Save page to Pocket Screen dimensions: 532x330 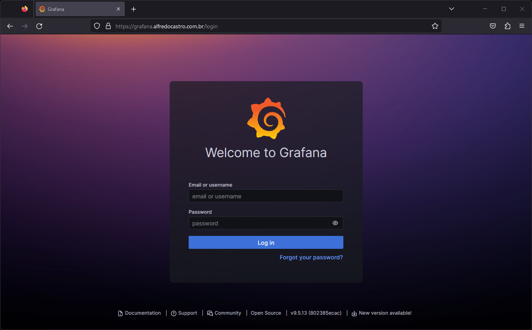click(493, 26)
